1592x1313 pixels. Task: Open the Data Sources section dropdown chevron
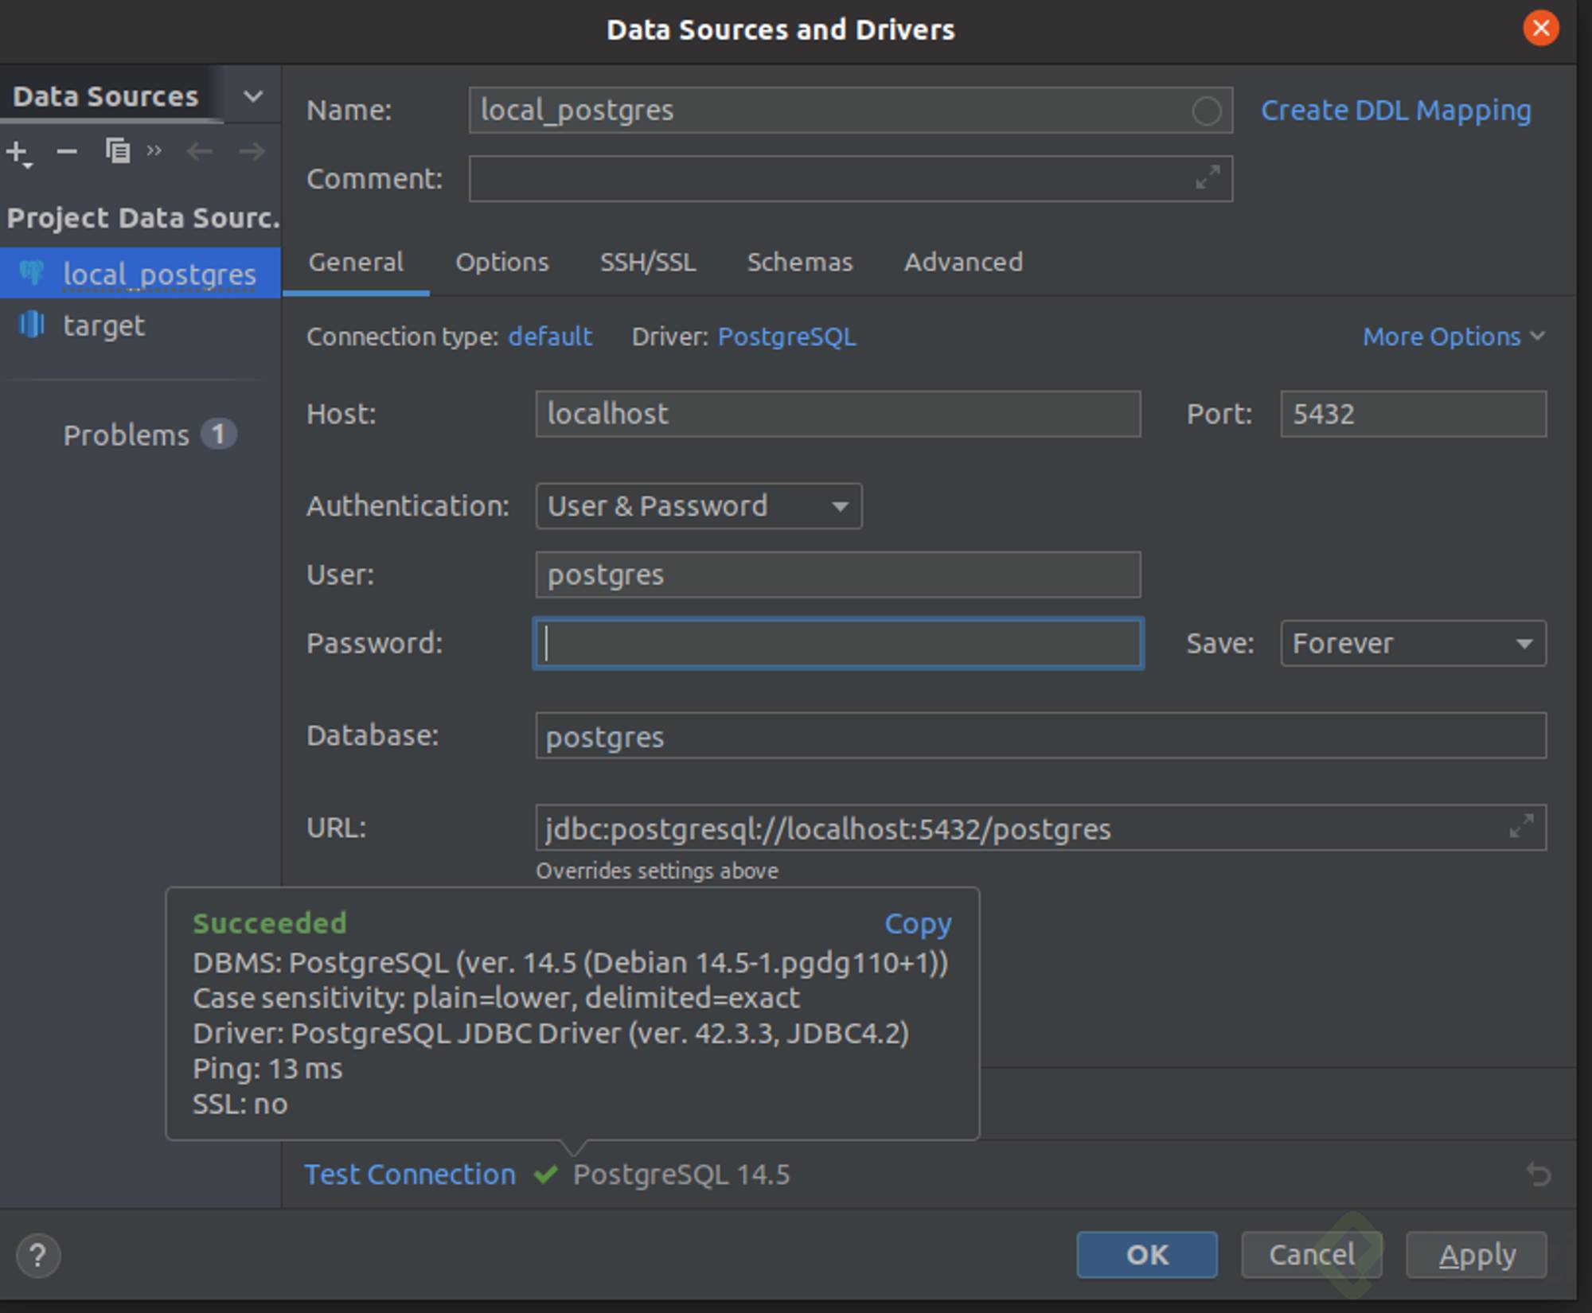(x=253, y=96)
